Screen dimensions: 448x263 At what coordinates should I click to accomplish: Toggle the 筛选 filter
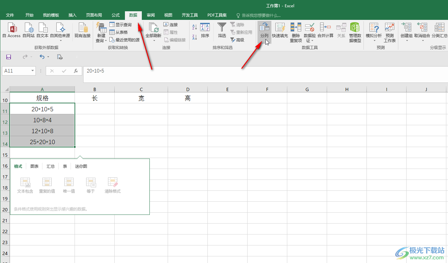point(222,30)
